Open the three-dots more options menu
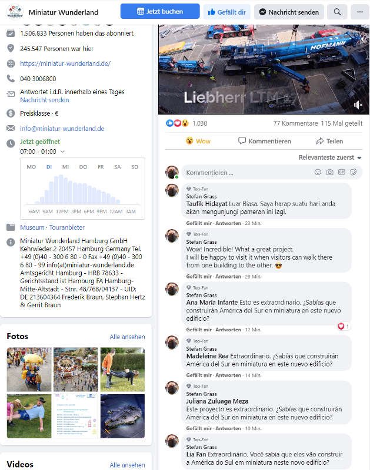 click(x=360, y=12)
